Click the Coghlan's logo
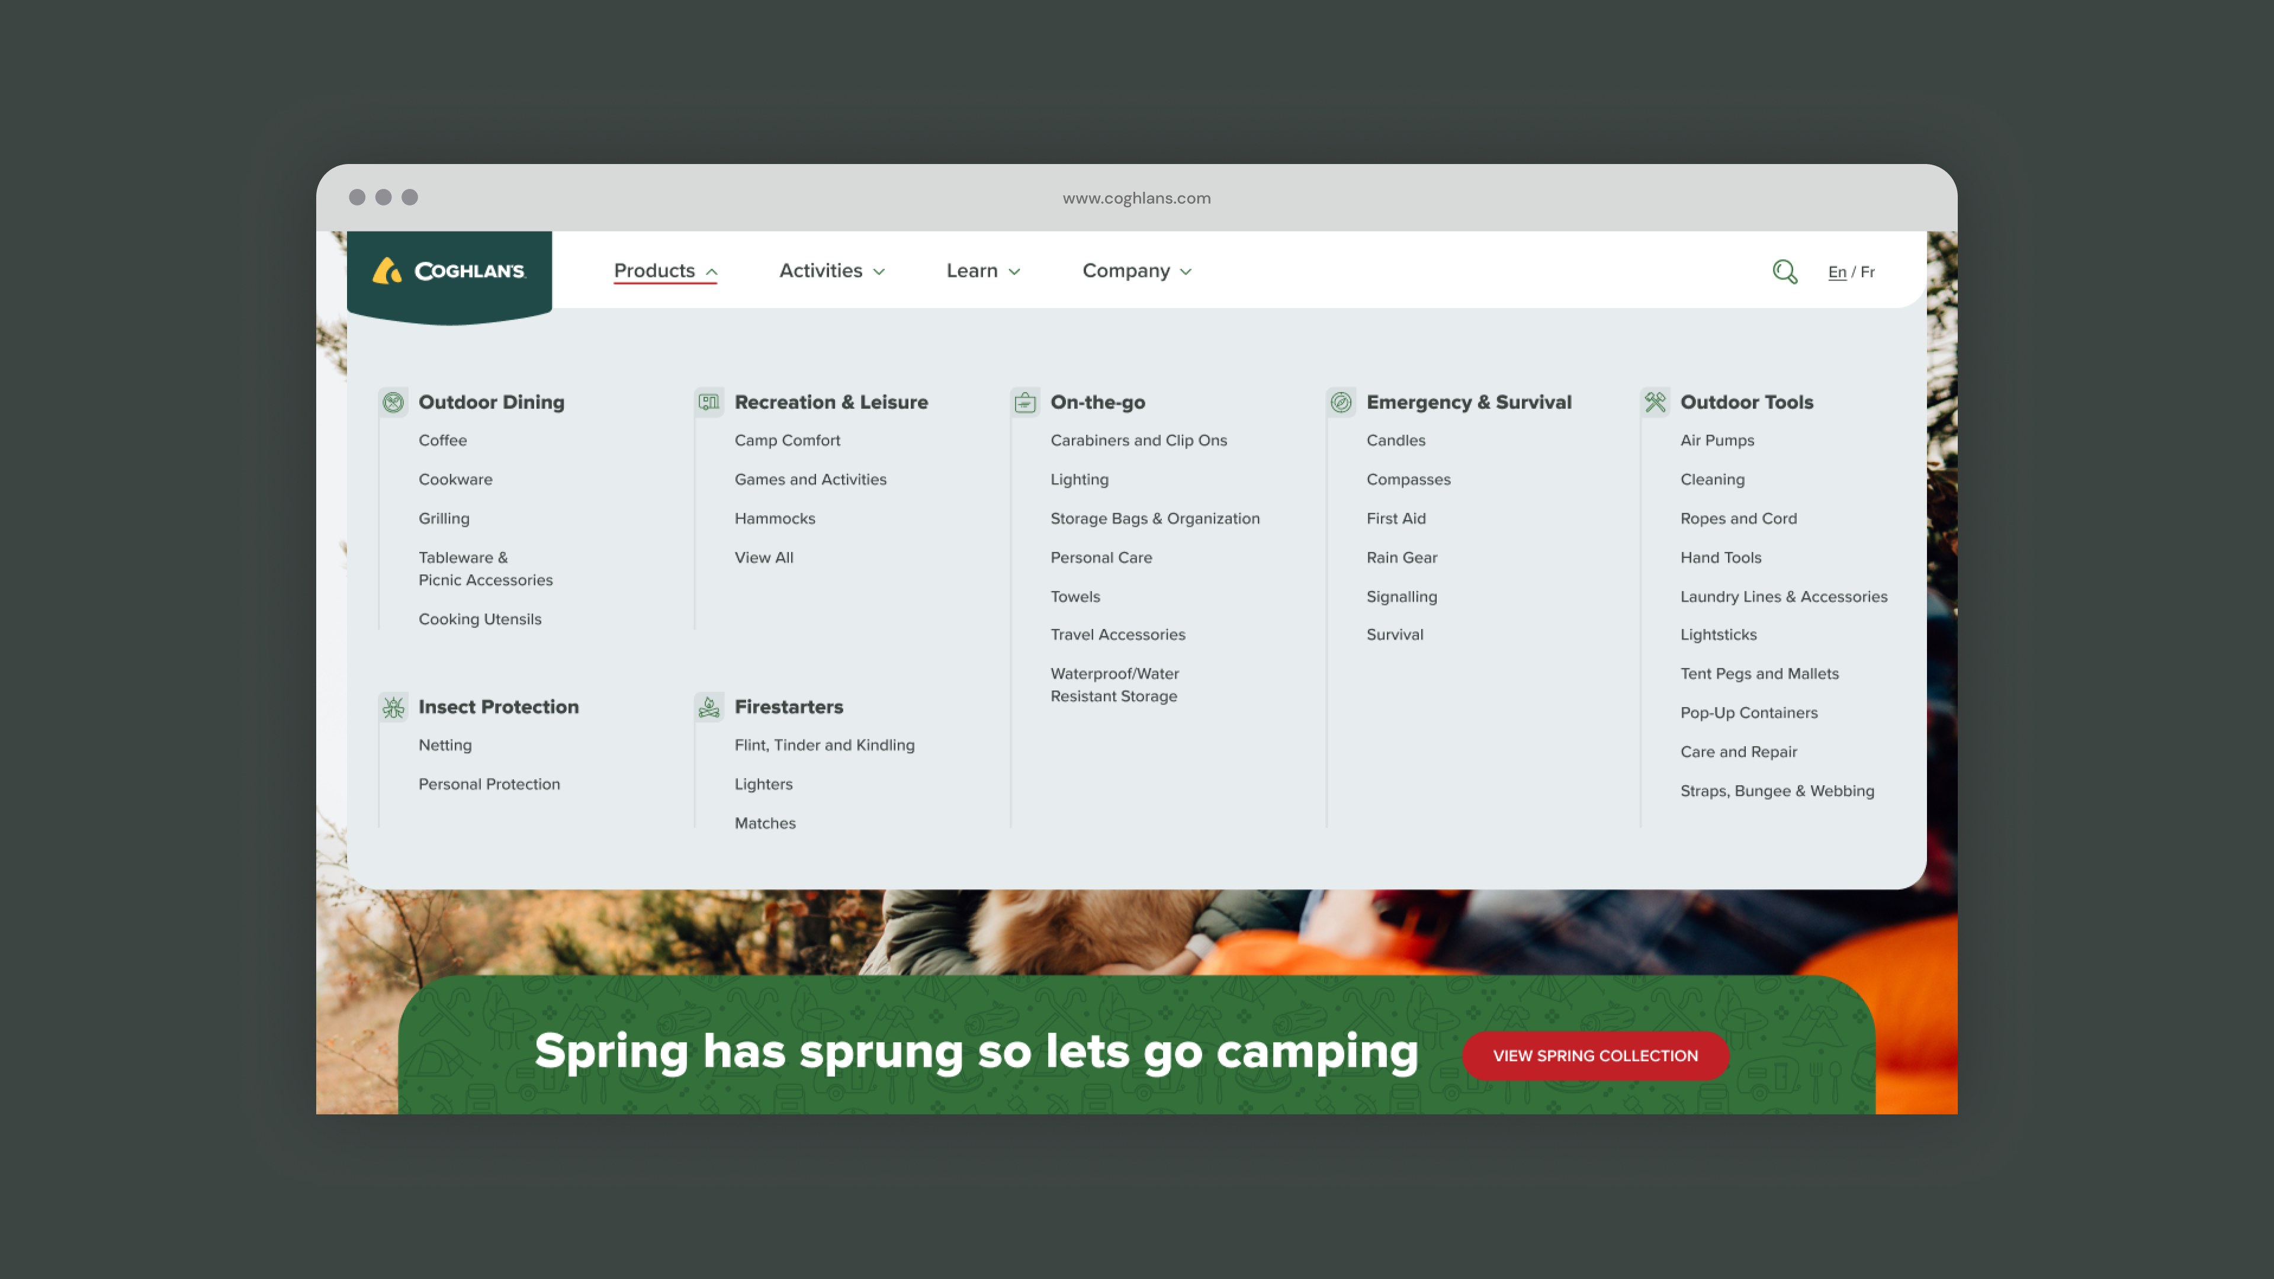2274x1279 pixels. click(448, 271)
